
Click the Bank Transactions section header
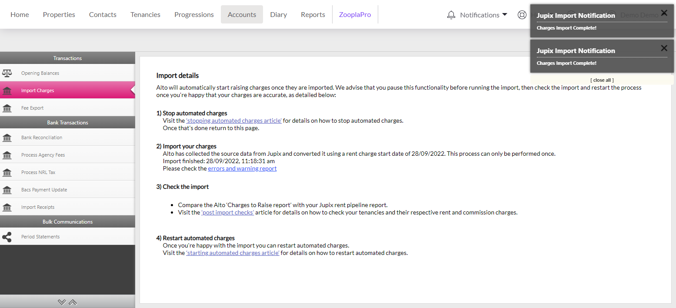[67, 122]
